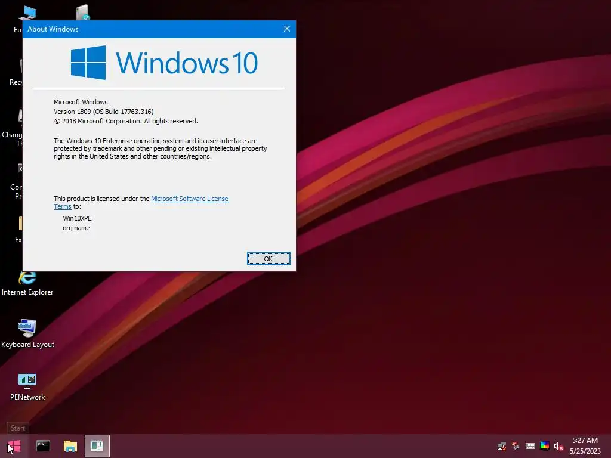The image size is (611, 458).
Task: Open File Explorer from the taskbar
Action: tap(70, 446)
